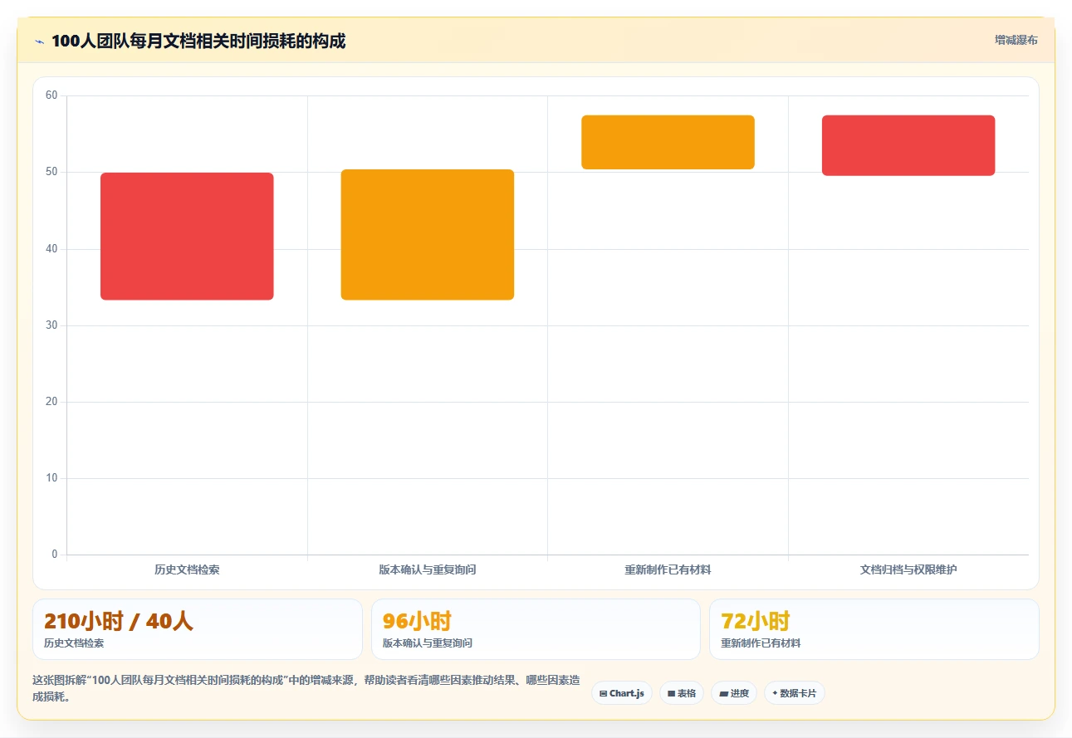The image size is (1072, 738).
Task: Click the 历史文档检索 x-axis label
Action: pyautogui.click(x=187, y=570)
